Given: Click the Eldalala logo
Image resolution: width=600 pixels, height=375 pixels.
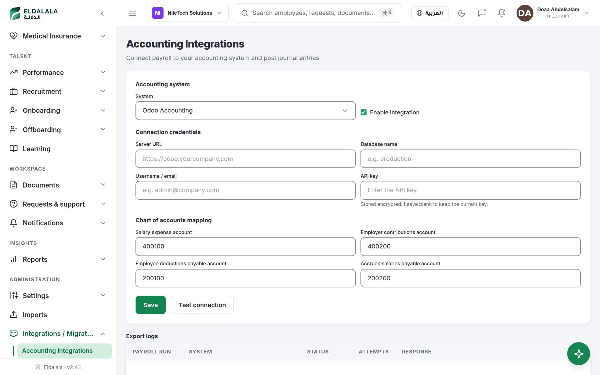Looking at the screenshot, I should tap(34, 13).
